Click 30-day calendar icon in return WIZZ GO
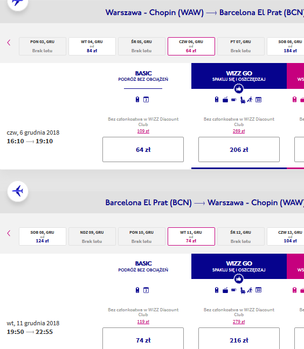304x349 pixels. coord(258,290)
